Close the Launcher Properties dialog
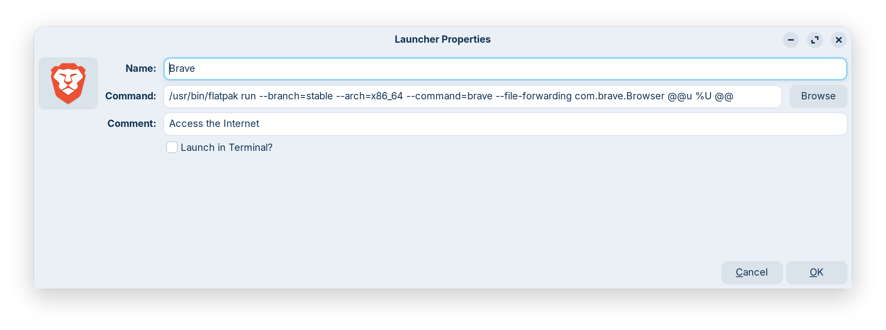 tap(839, 40)
